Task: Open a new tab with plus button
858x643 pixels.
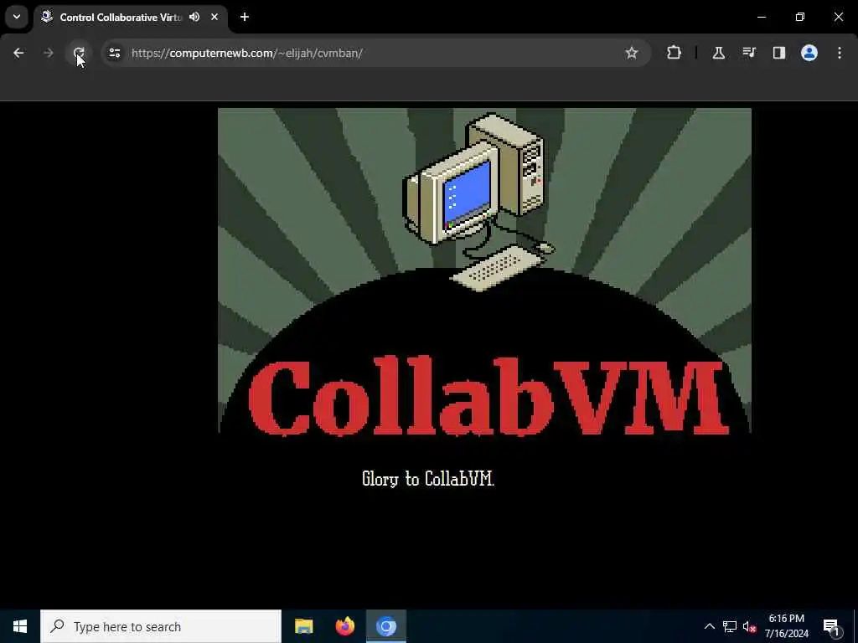Action: (x=245, y=17)
